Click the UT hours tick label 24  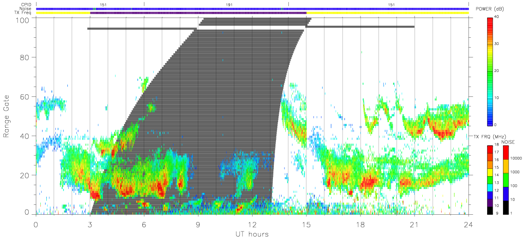coord(469,224)
